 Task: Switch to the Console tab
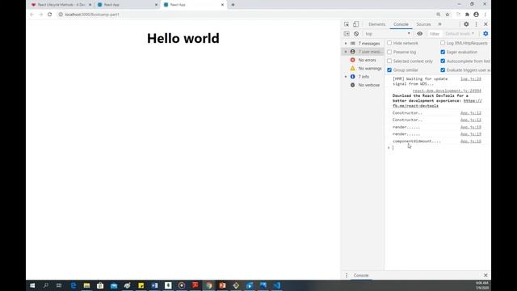tap(401, 24)
